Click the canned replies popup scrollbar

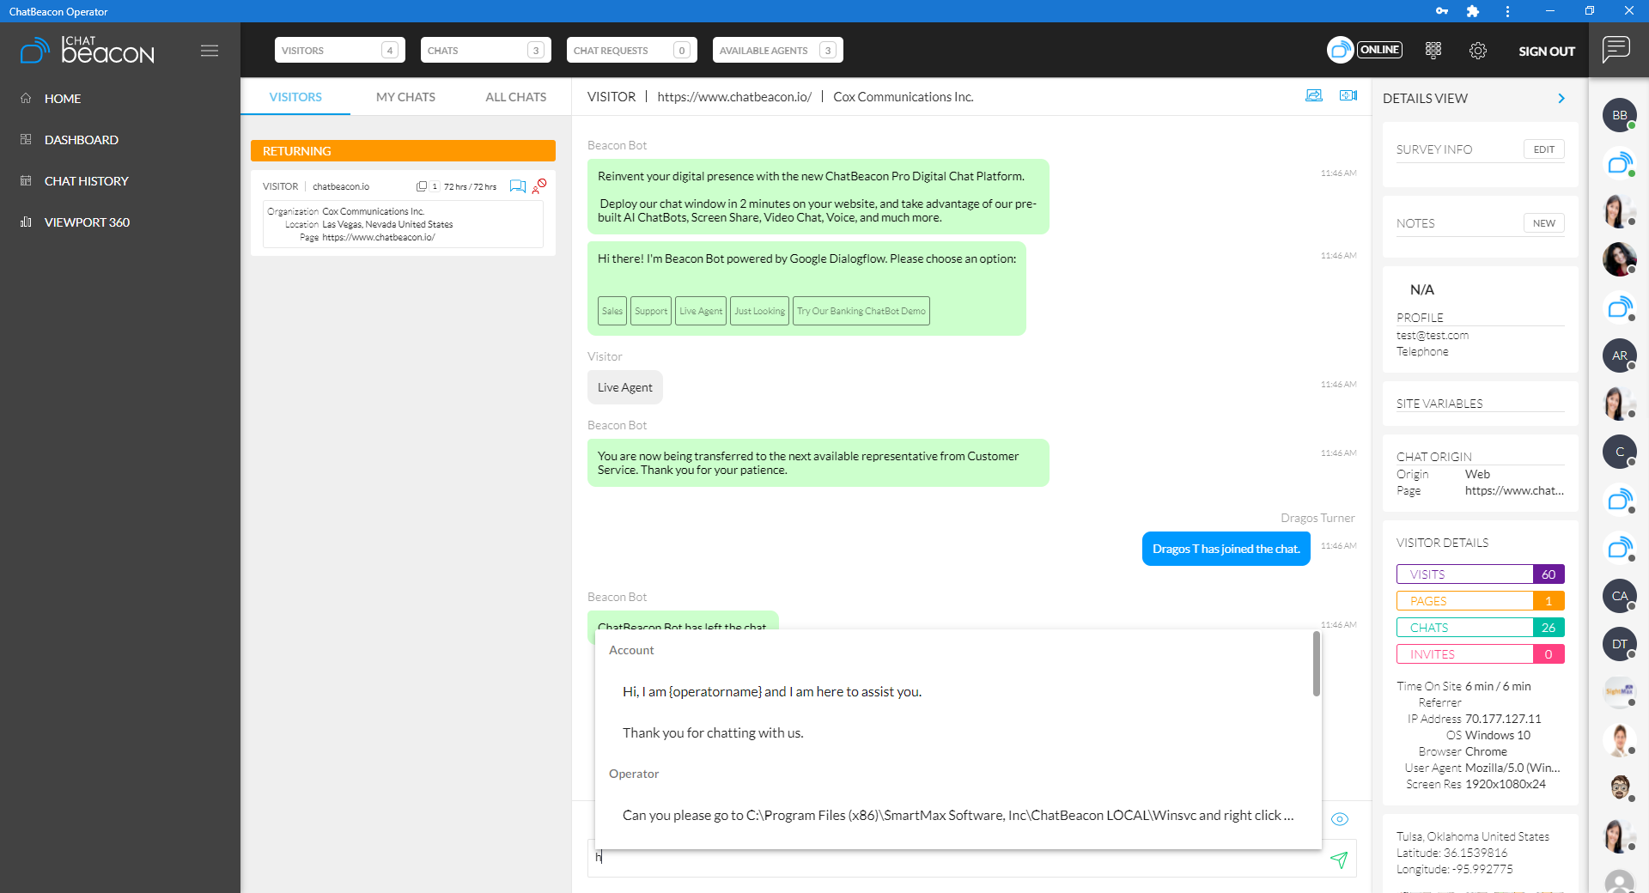tap(1316, 664)
